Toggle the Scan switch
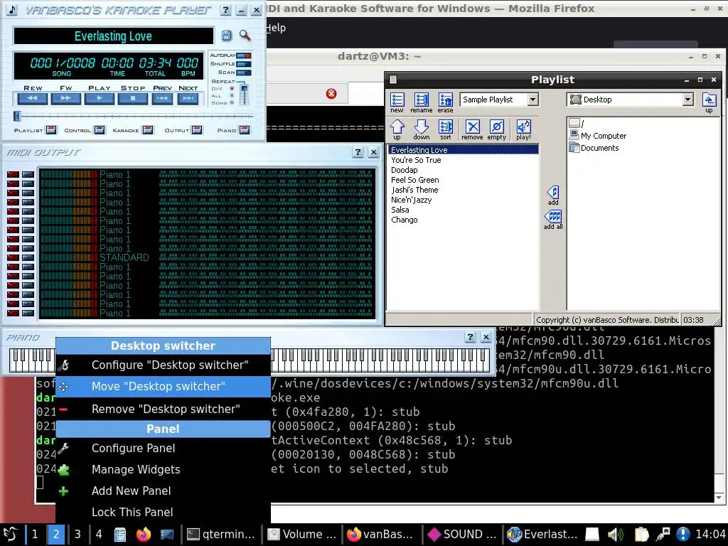The width and height of the screenshot is (728, 546). coord(244,73)
